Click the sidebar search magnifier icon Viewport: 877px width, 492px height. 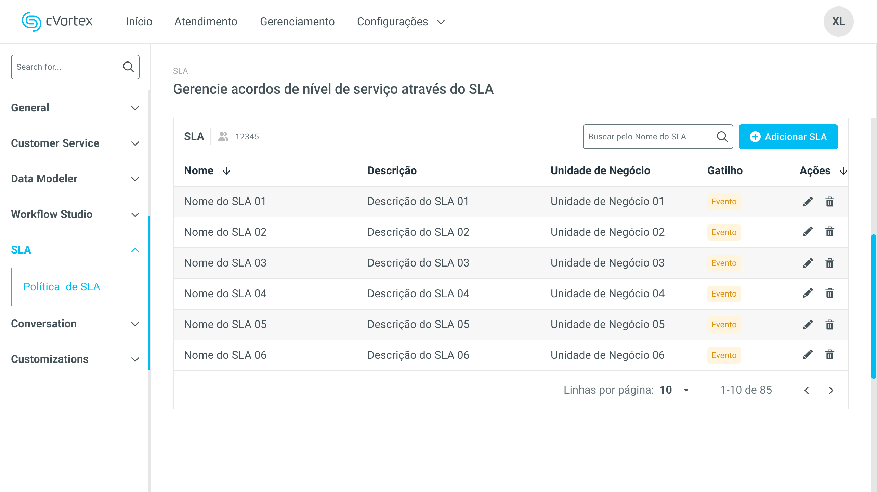click(x=128, y=67)
